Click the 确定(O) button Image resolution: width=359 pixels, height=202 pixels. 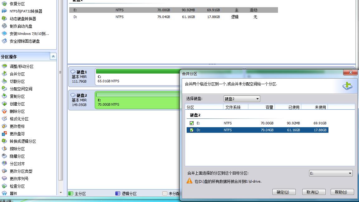(284, 192)
